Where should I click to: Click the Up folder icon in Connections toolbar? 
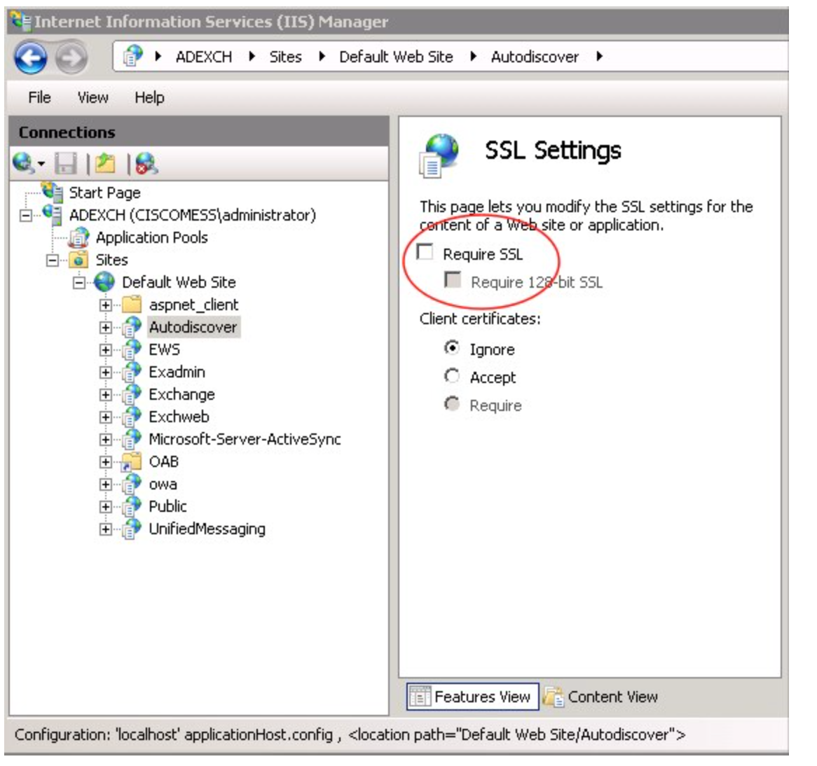pos(105,164)
